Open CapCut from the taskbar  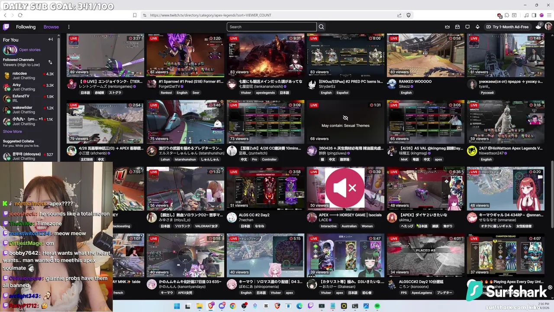pyautogui.click(x=266, y=306)
